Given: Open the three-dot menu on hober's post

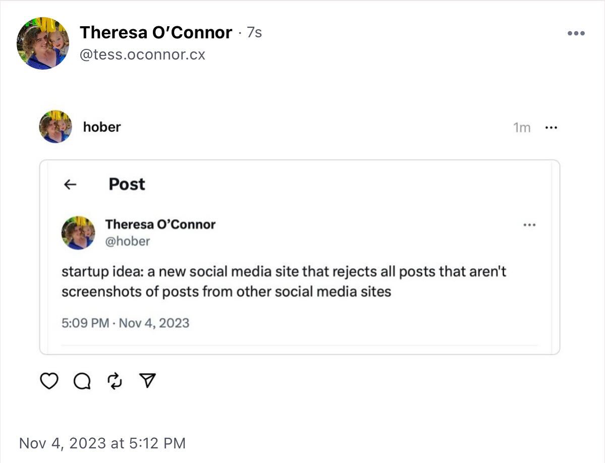Looking at the screenshot, I should click(551, 128).
